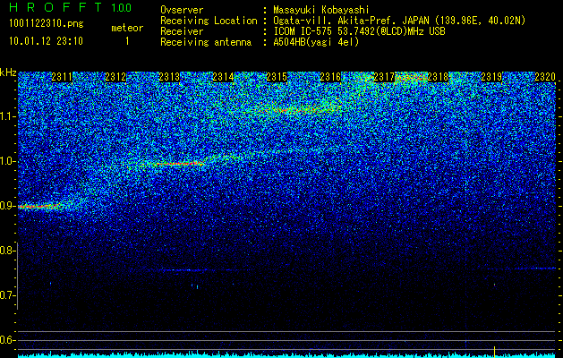Click the 2319 time marker
The width and height of the screenshot is (563, 358).
tap(491, 77)
